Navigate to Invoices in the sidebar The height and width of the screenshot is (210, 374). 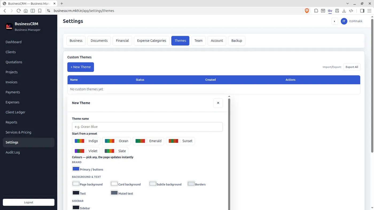tap(29, 82)
